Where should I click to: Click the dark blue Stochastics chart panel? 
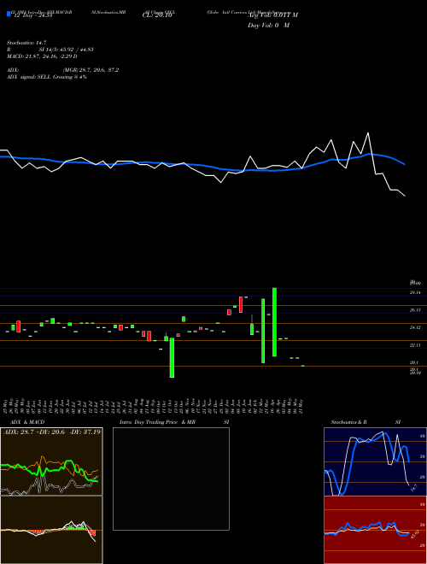click(x=375, y=461)
